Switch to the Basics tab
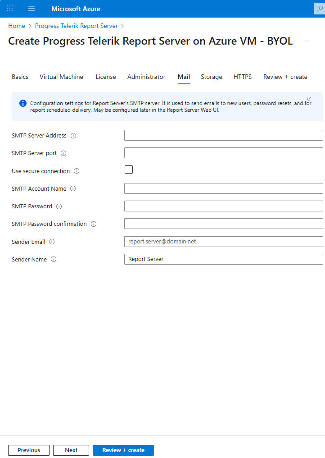Viewport: 325px width, 458px height. tap(20, 77)
